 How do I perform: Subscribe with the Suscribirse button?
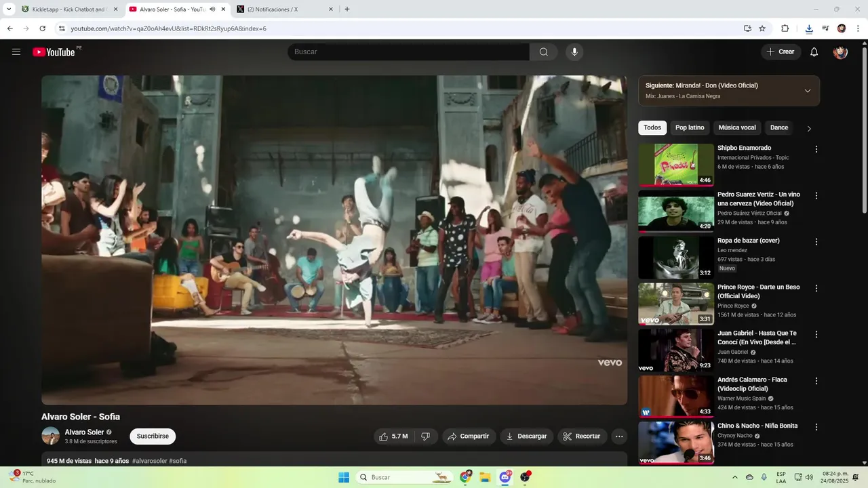(153, 436)
